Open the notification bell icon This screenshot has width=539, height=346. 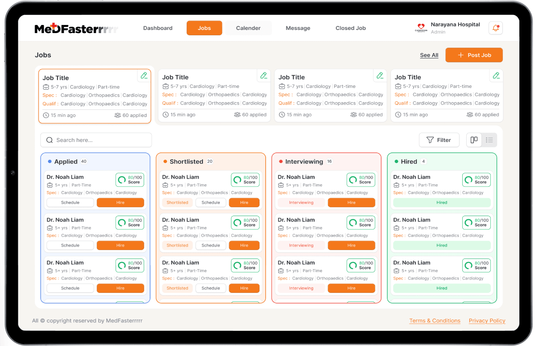[495, 28]
